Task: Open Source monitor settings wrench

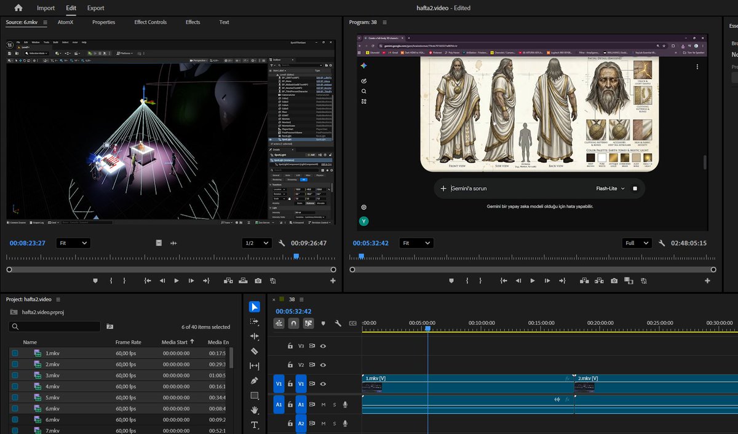Action: click(x=282, y=243)
